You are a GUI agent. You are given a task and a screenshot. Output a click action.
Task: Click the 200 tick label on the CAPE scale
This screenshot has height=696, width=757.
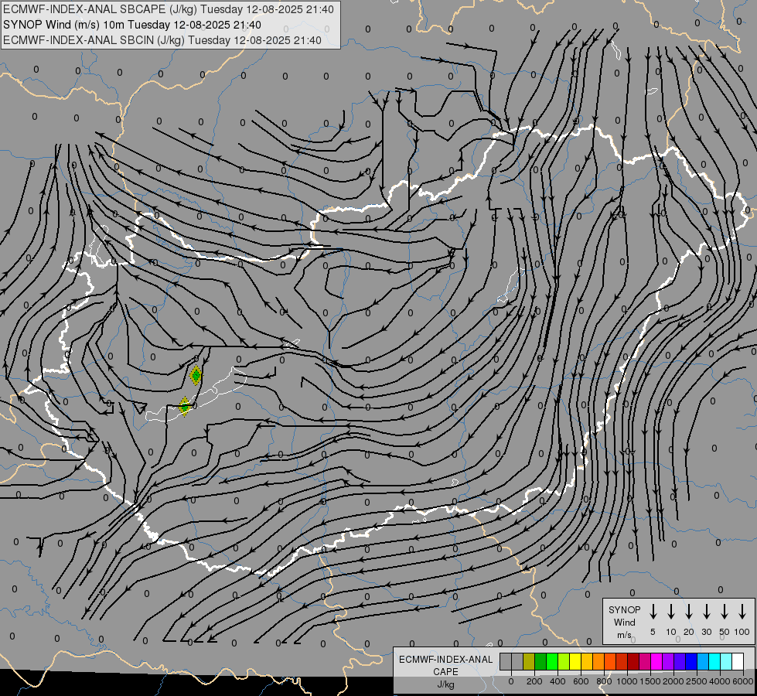tap(534, 681)
